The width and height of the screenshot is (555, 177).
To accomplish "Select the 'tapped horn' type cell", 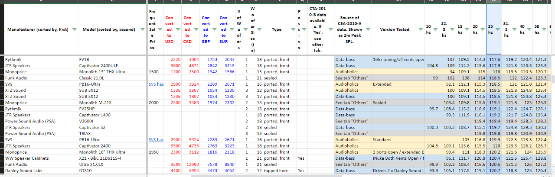I will (279, 171).
